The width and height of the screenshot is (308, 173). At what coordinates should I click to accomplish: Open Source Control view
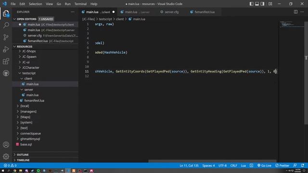[6, 37]
